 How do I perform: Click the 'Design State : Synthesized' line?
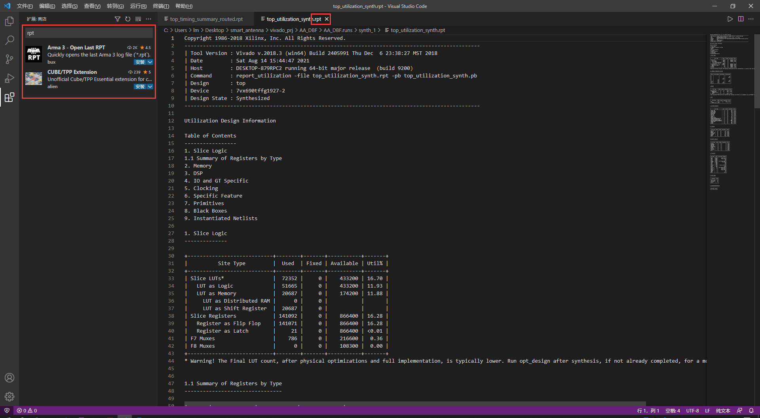tap(227, 98)
